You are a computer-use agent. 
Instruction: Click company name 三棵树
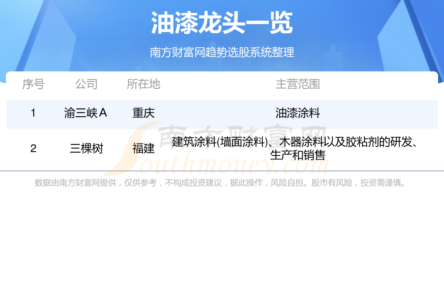[86, 148]
